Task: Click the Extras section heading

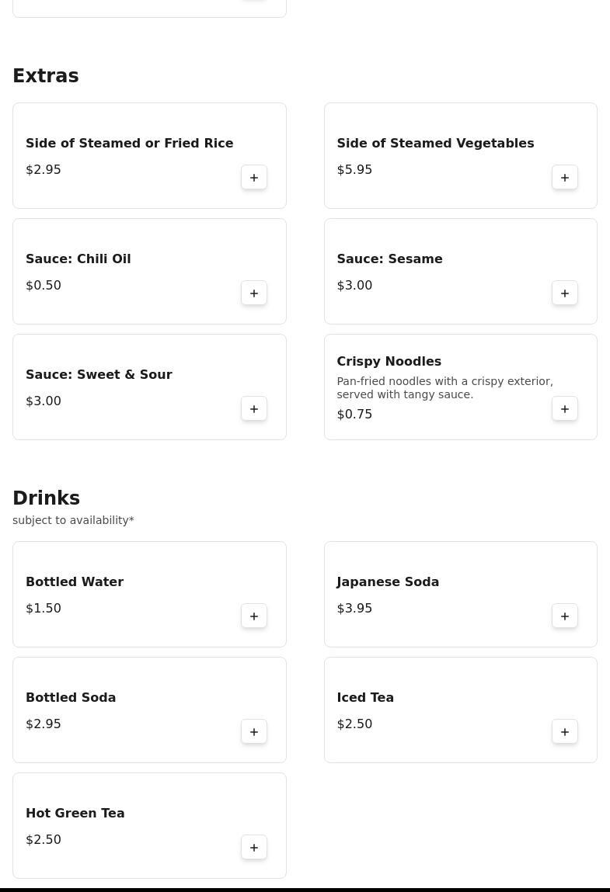Action: (x=46, y=76)
